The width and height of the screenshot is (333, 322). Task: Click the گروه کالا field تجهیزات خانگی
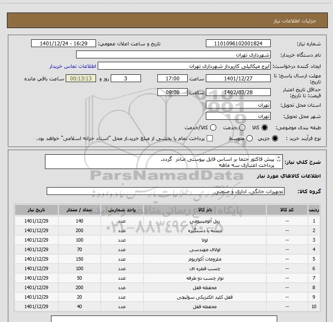(166, 191)
